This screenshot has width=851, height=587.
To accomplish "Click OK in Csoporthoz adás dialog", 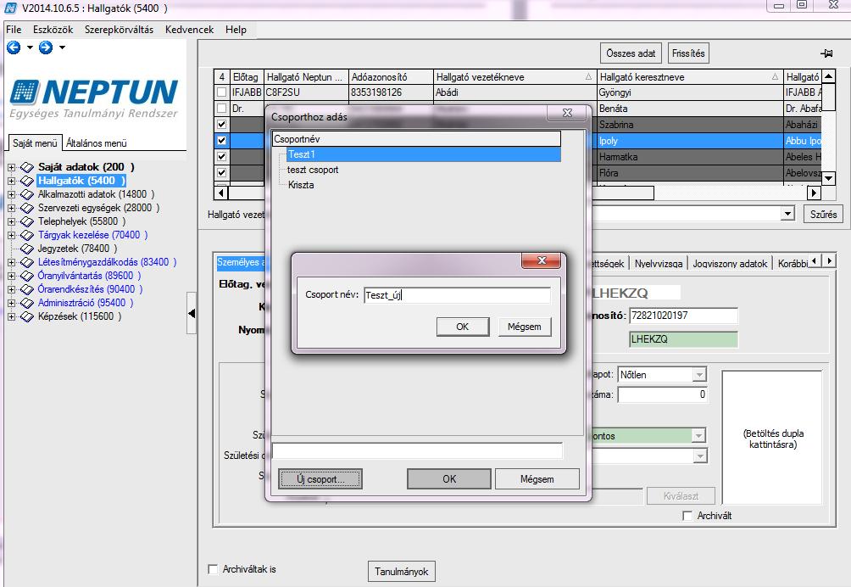I will [x=449, y=479].
